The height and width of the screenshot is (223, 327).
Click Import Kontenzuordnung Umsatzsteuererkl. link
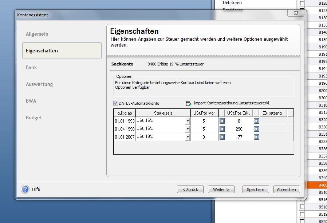click(232, 103)
